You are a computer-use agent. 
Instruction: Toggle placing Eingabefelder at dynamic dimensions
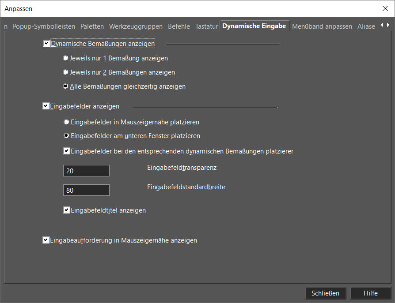tap(67, 151)
